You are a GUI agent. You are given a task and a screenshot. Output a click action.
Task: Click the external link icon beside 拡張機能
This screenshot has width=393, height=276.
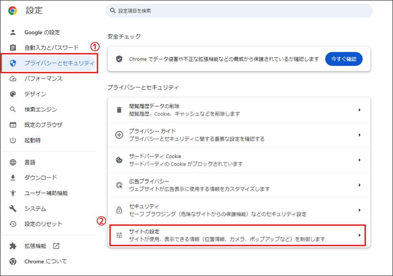[x=56, y=246]
